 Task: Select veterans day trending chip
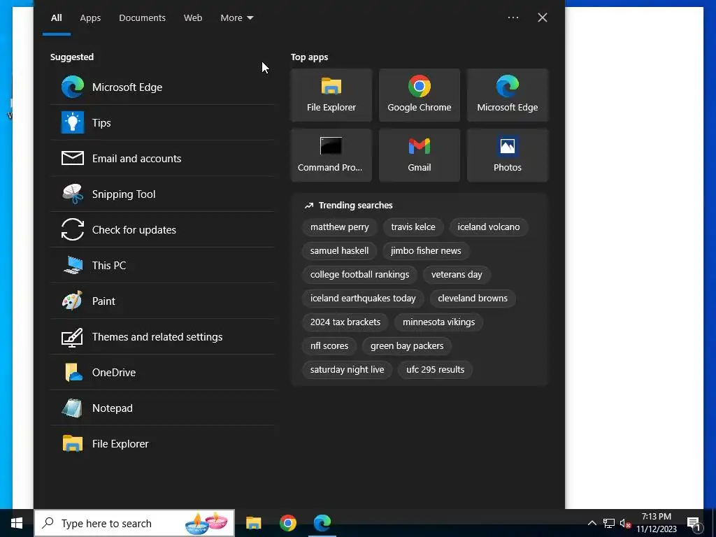coord(457,274)
